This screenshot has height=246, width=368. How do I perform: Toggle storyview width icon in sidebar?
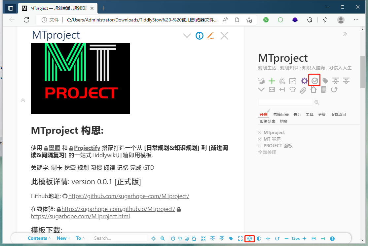coord(272,89)
